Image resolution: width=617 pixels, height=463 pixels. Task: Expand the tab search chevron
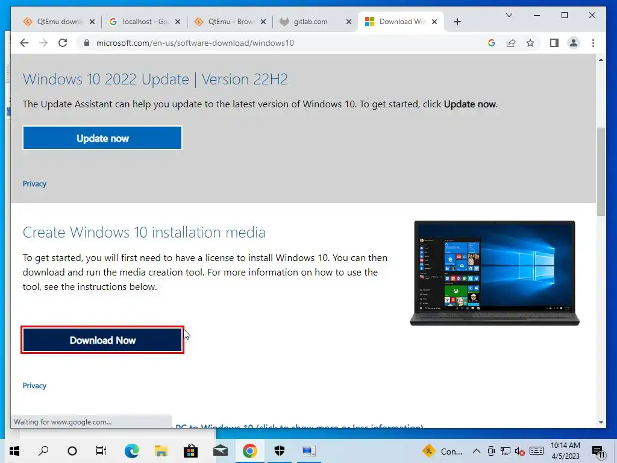pyautogui.click(x=509, y=15)
